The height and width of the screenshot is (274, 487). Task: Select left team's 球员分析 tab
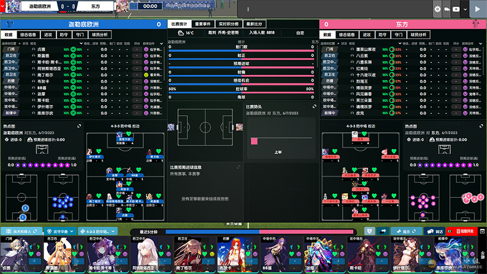tap(100, 35)
